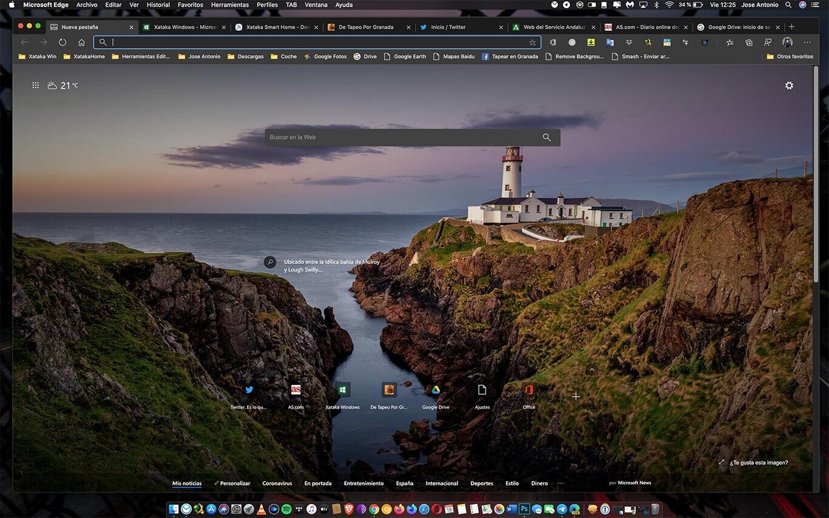This screenshot has width=829, height=518.
Task: Open the Office quick link tile
Action: pos(529,390)
